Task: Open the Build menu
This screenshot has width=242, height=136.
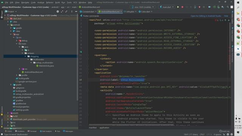Action: point(57,3)
